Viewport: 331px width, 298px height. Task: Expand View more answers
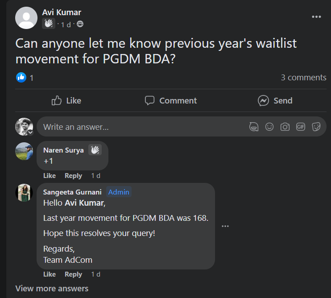tap(52, 289)
